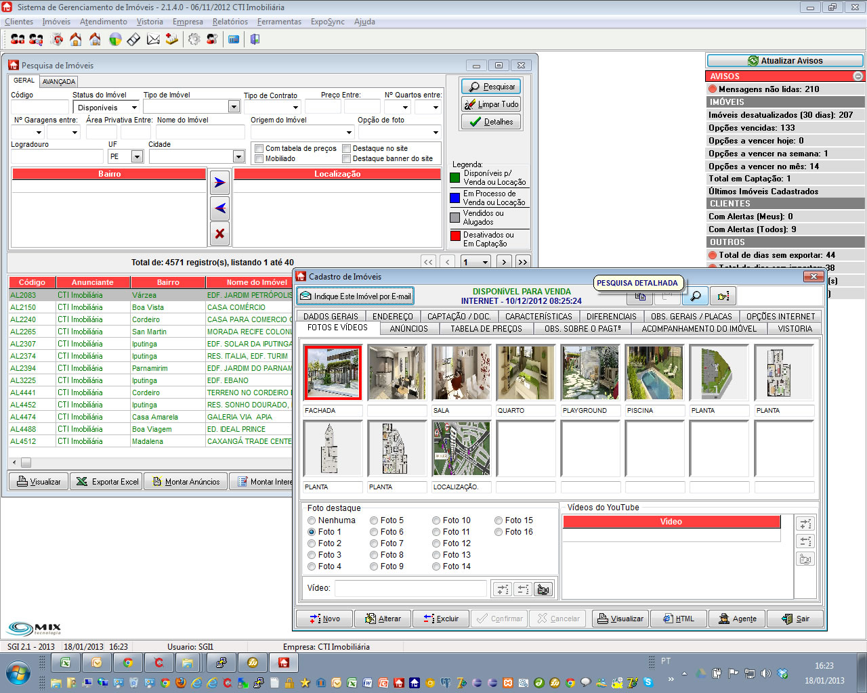Open the Tipo de Imóvel dropdown

(234, 107)
